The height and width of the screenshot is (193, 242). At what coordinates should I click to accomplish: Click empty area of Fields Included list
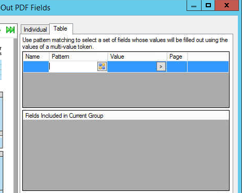click(126, 155)
